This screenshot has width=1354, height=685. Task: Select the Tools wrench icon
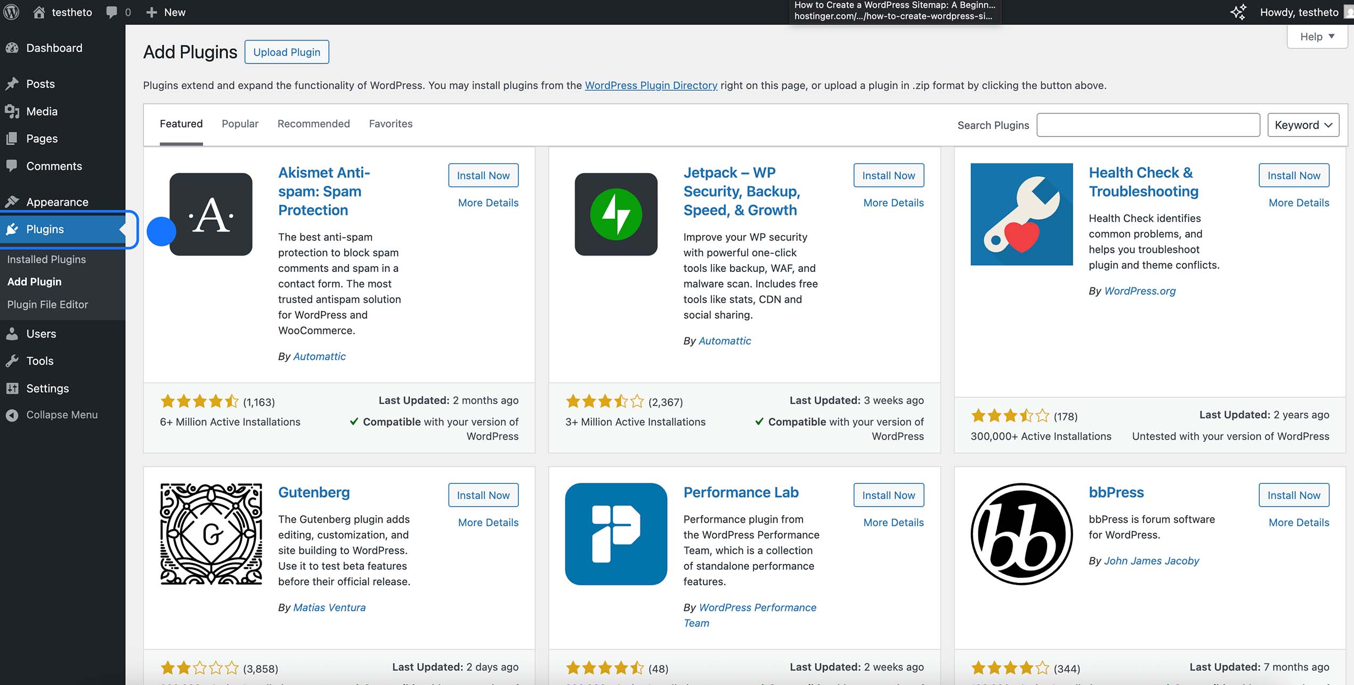(12, 361)
